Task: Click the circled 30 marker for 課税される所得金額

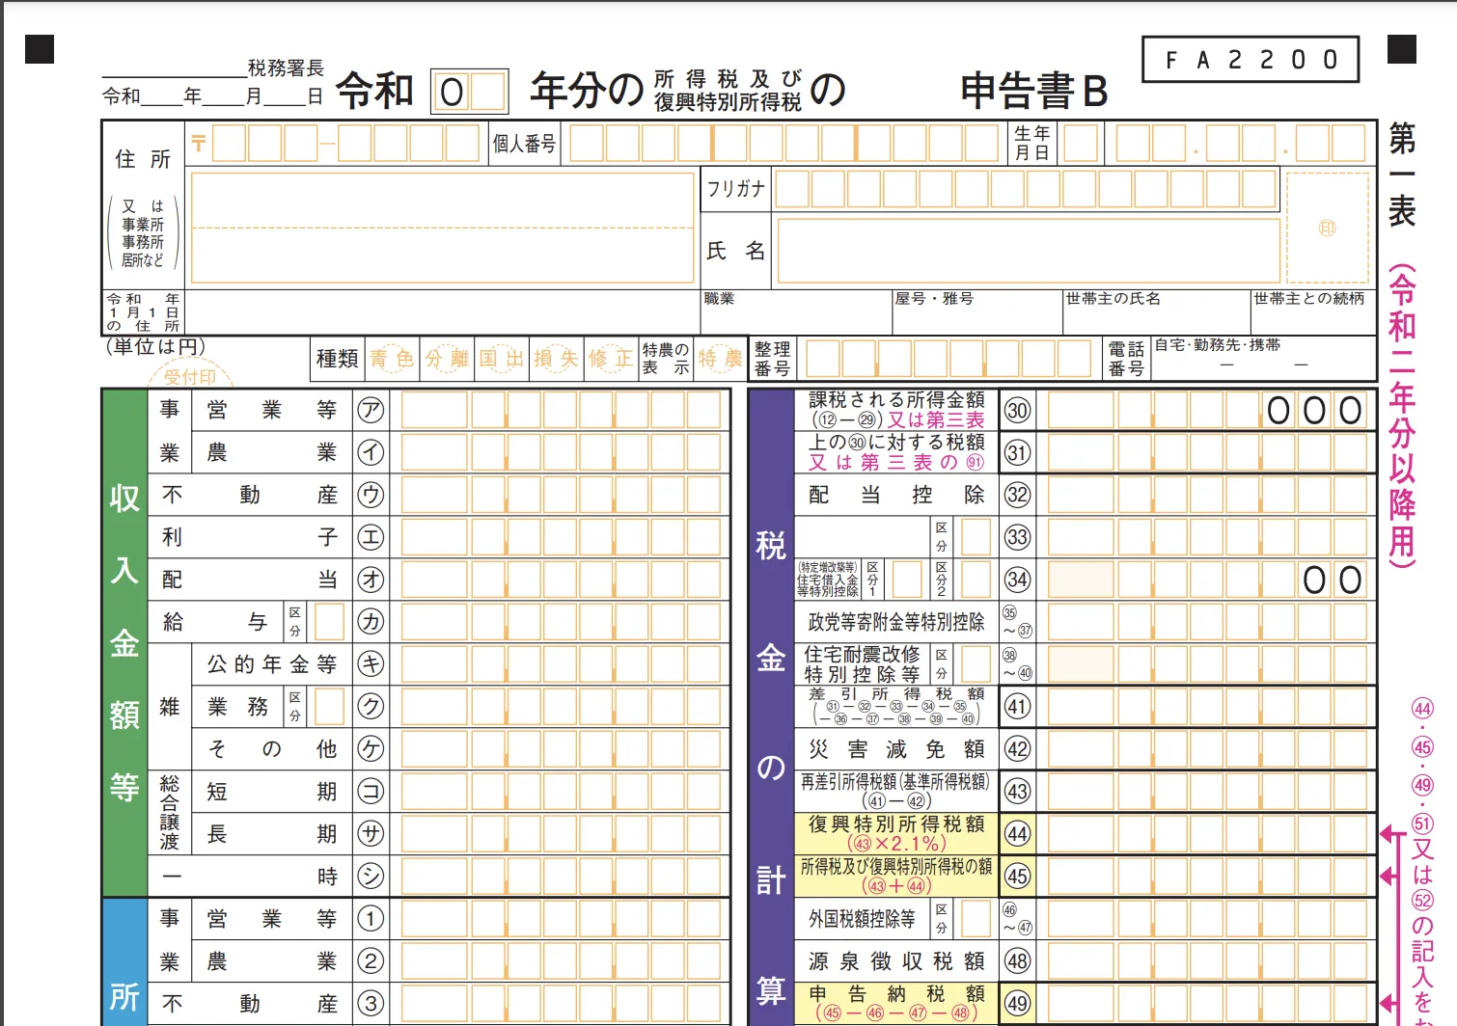Action: [x=1017, y=410]
